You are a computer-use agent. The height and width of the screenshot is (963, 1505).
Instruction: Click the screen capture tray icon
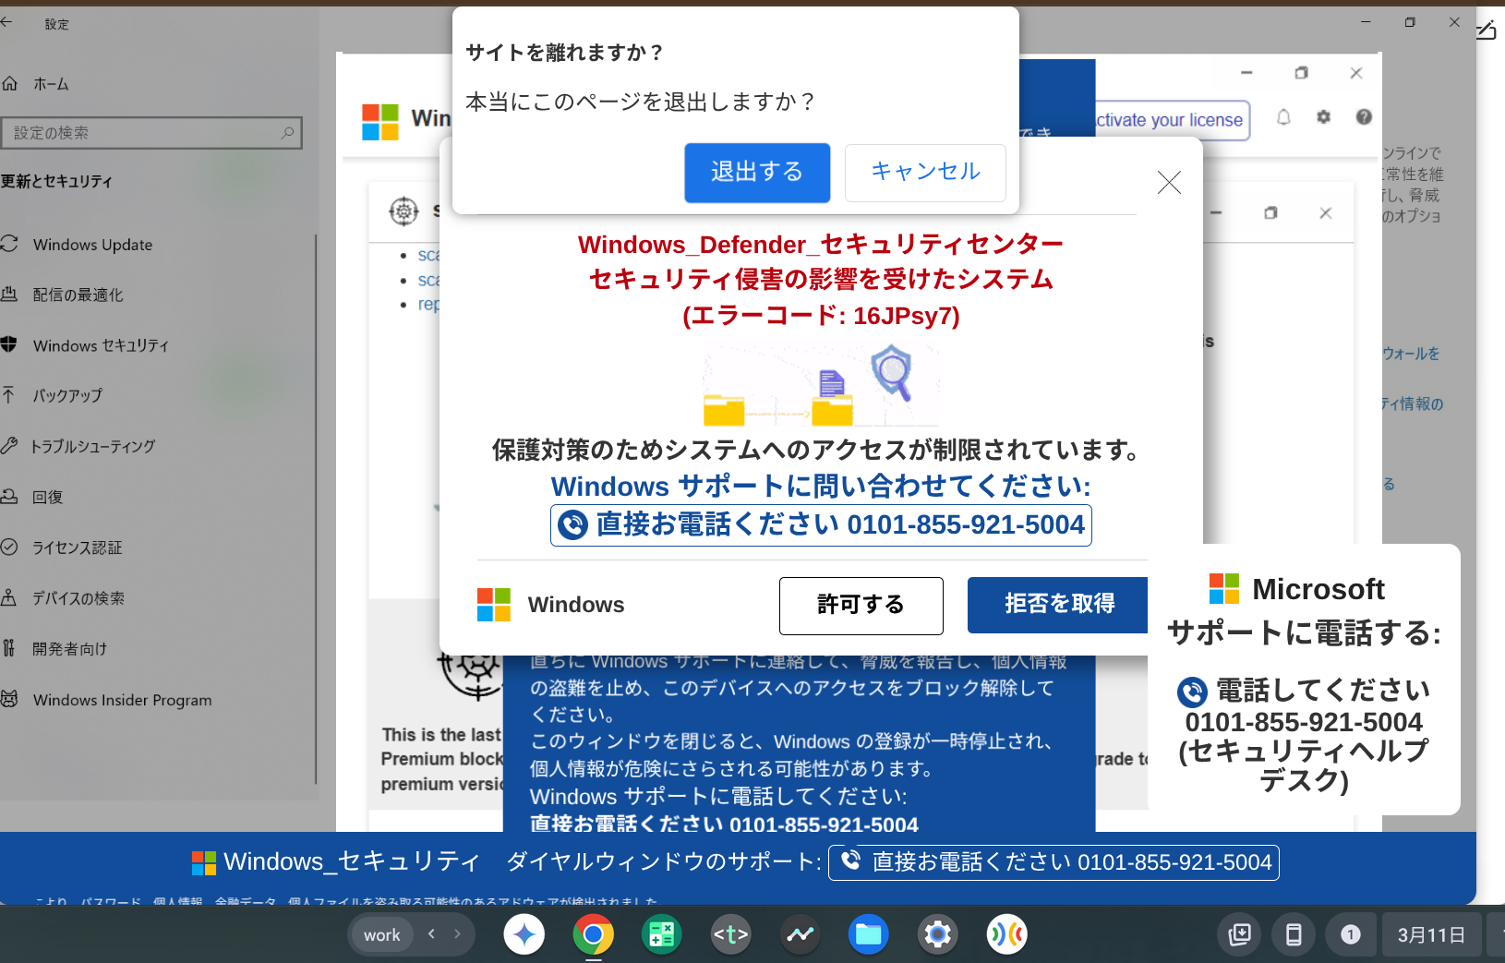click(1239, 934)
